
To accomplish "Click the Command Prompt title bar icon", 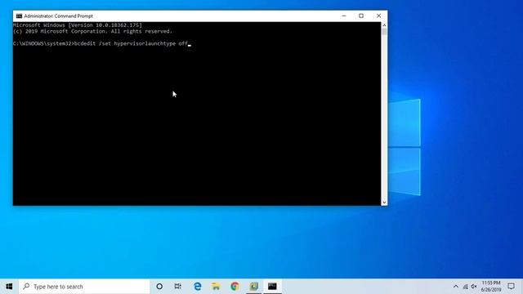I will click(x=19, y=16).
